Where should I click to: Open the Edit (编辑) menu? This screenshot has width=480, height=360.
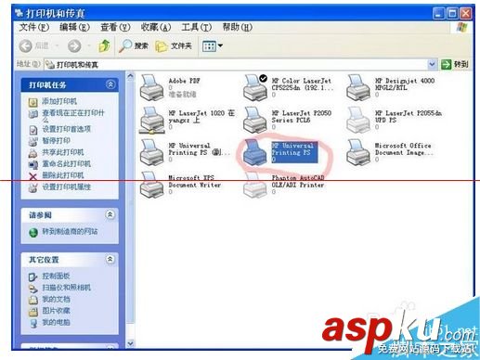click(x=74, y=27)
